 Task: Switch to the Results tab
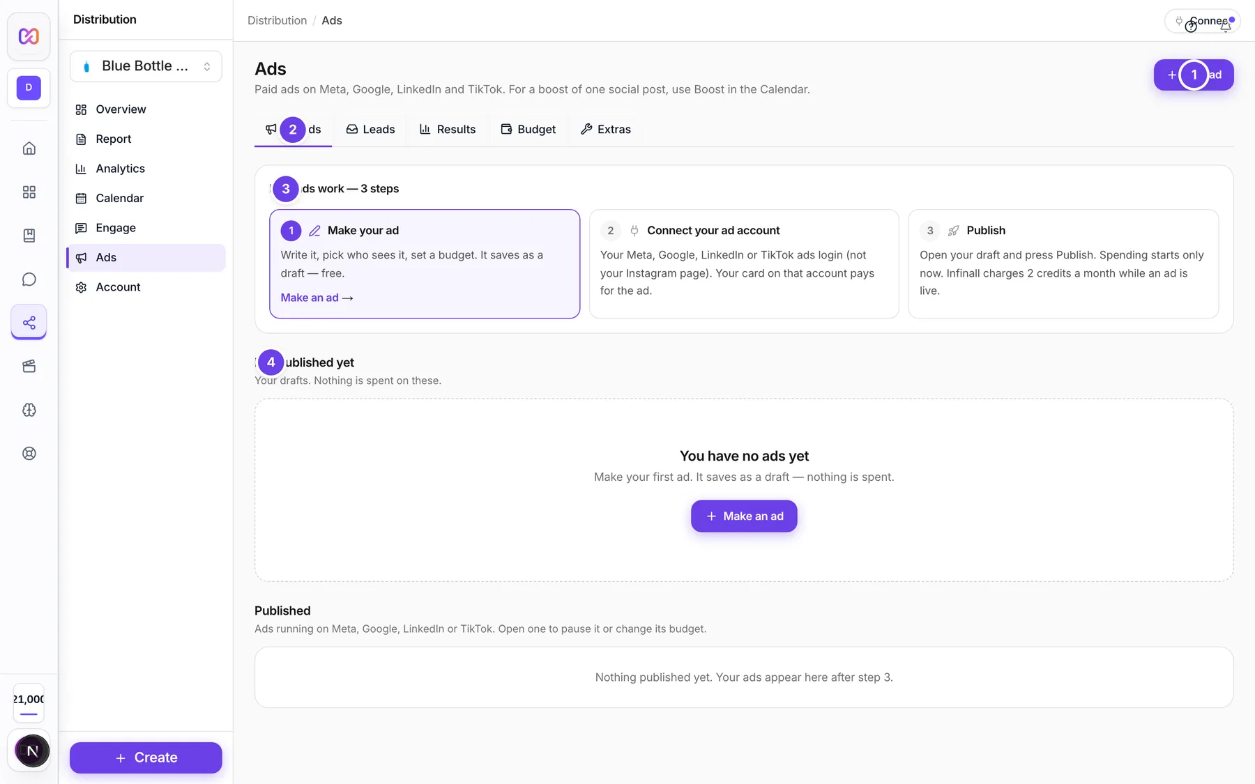click(448, 130)
